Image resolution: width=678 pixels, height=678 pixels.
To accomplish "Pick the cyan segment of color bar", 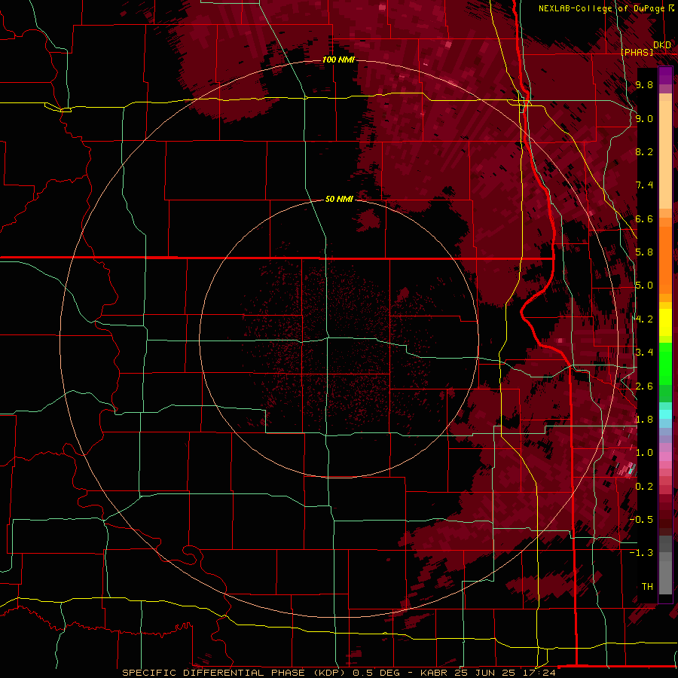I will point(665,414).
